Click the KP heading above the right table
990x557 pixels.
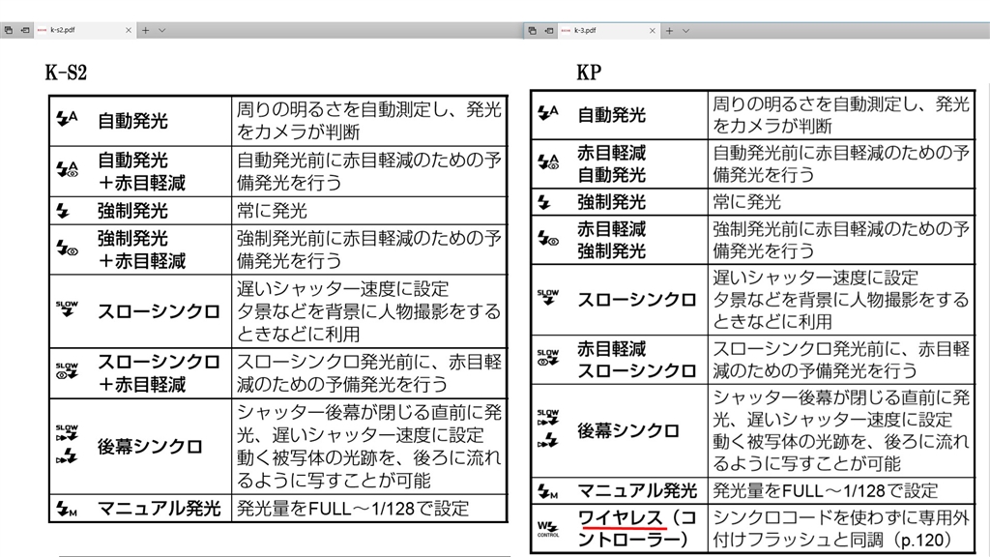pyautogui.click(x=589, y=73)
